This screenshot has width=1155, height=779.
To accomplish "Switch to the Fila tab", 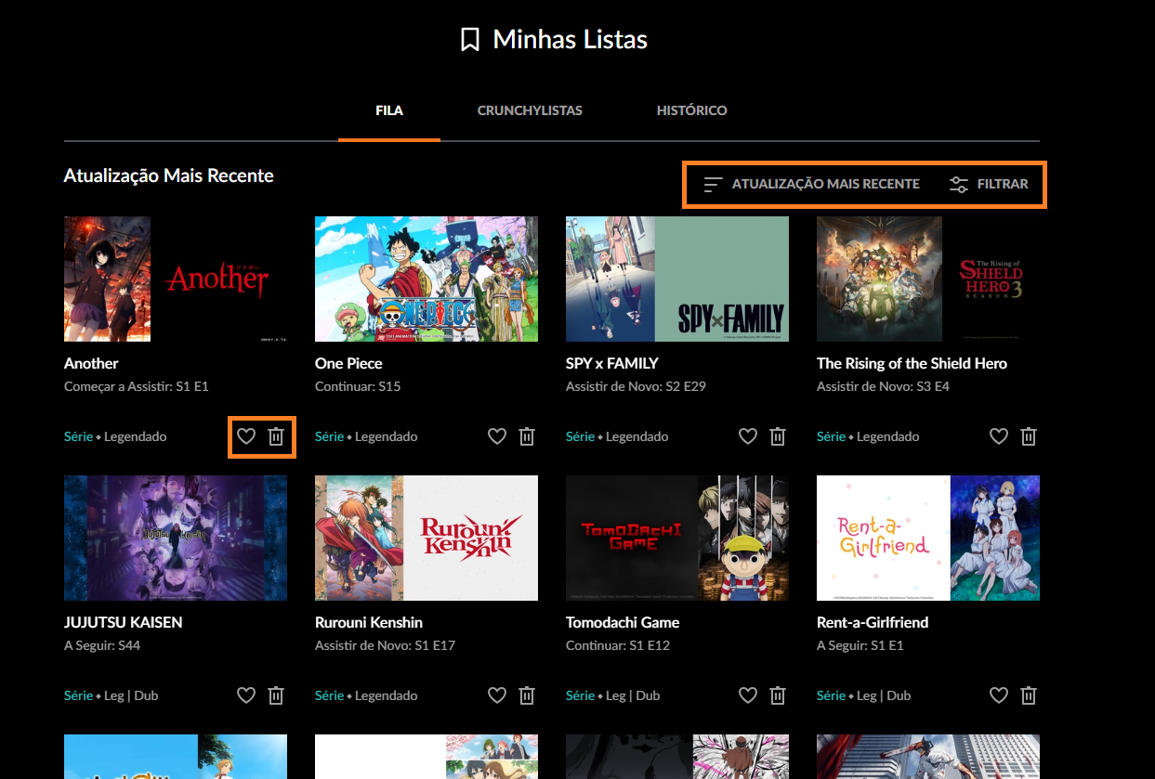I will 389,110.
